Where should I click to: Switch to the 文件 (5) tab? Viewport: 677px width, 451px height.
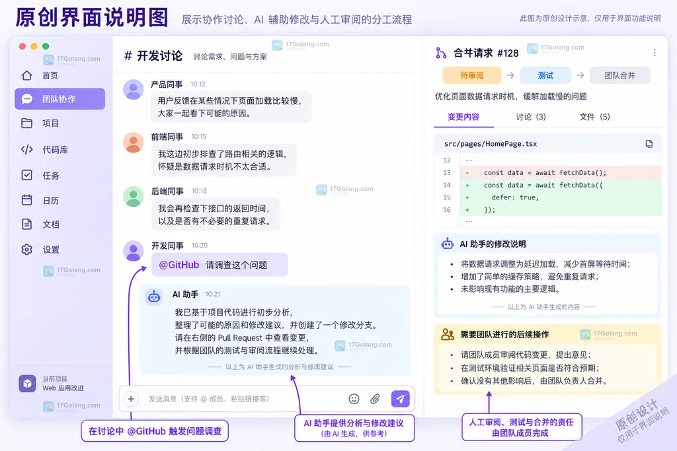[x=594, y=117]
